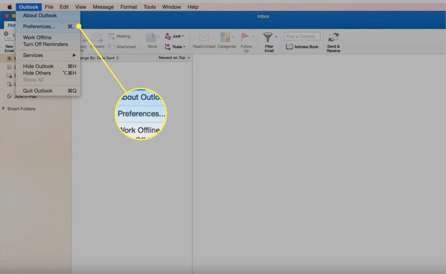Open the Message menu
Screen dimensions: 446x274
tap(103, 7)
